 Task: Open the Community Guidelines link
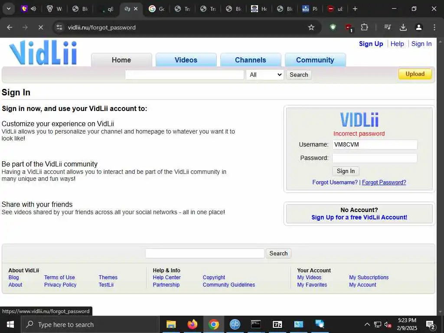(x=229, y=285)
